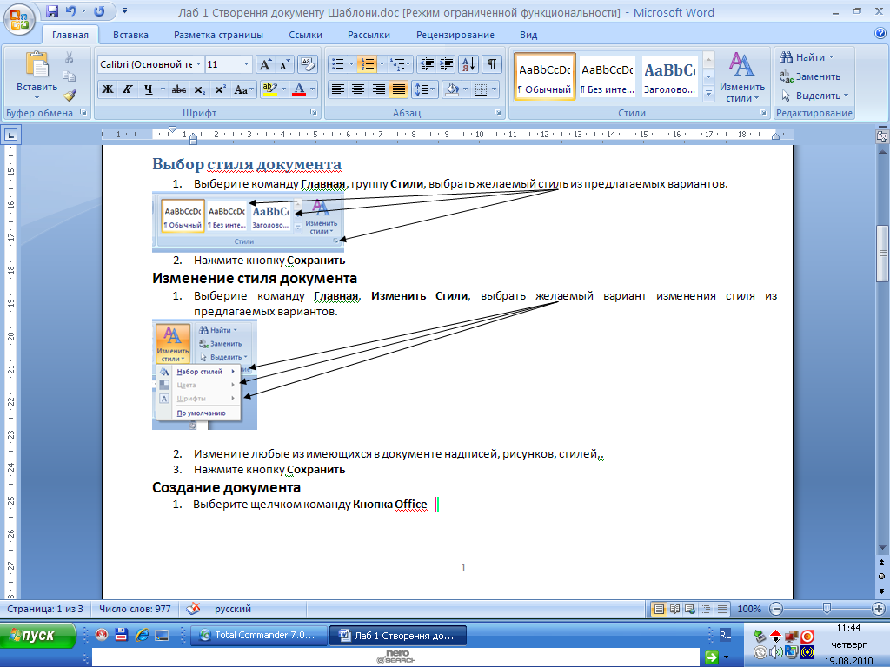Viewport: 890px width, 667px height.
Task: Click the русский language indicator
Action: tap(233, 609)
